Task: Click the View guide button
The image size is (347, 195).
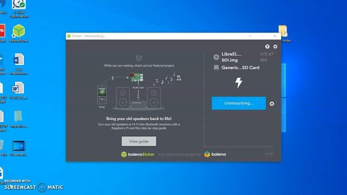Action: (139, 141)
